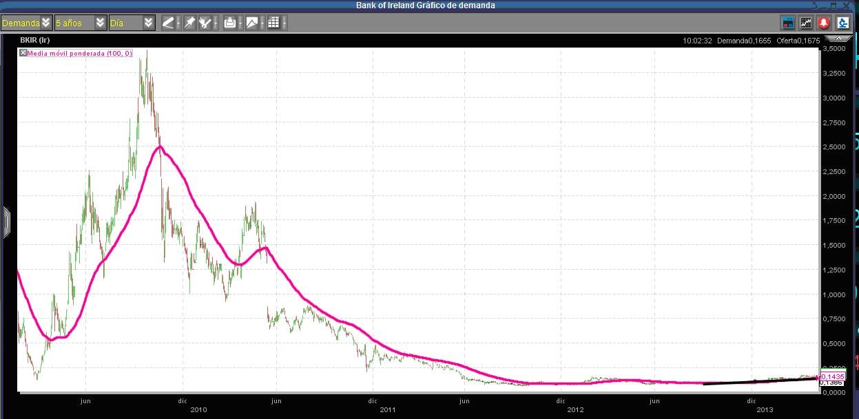Click the BKIR (Ir) symbol label
859x419 pixels.
coord(35,41)
